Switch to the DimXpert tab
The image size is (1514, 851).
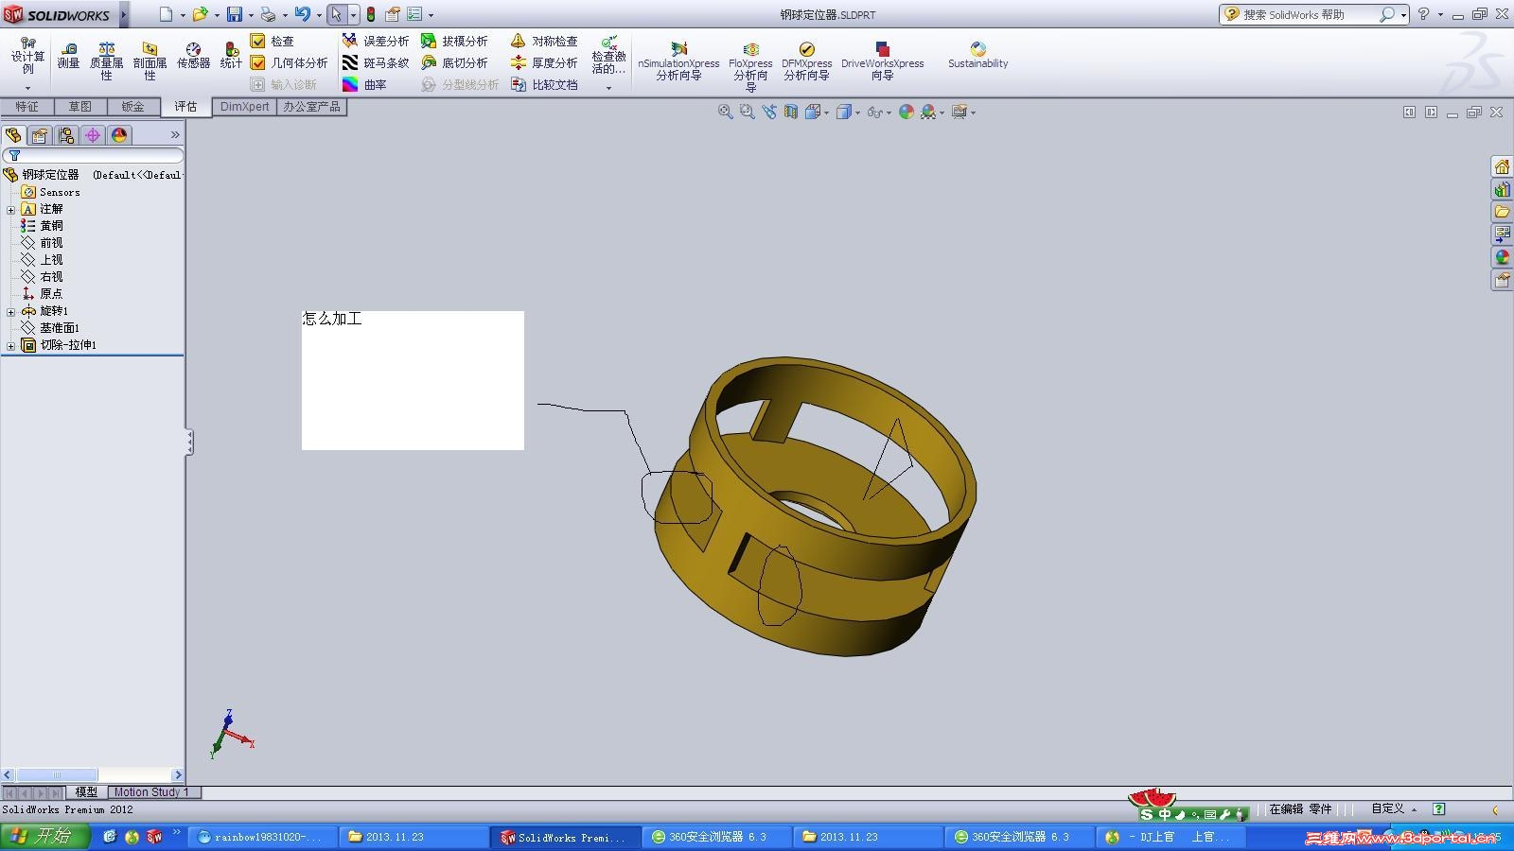point(244,107)
